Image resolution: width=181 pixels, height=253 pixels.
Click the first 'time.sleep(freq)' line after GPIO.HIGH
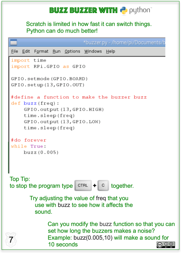[49, 116]
